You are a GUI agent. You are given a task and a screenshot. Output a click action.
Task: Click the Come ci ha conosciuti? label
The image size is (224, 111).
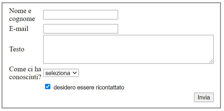25,73
